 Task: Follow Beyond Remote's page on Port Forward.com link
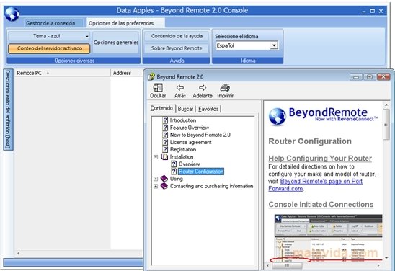316,185
